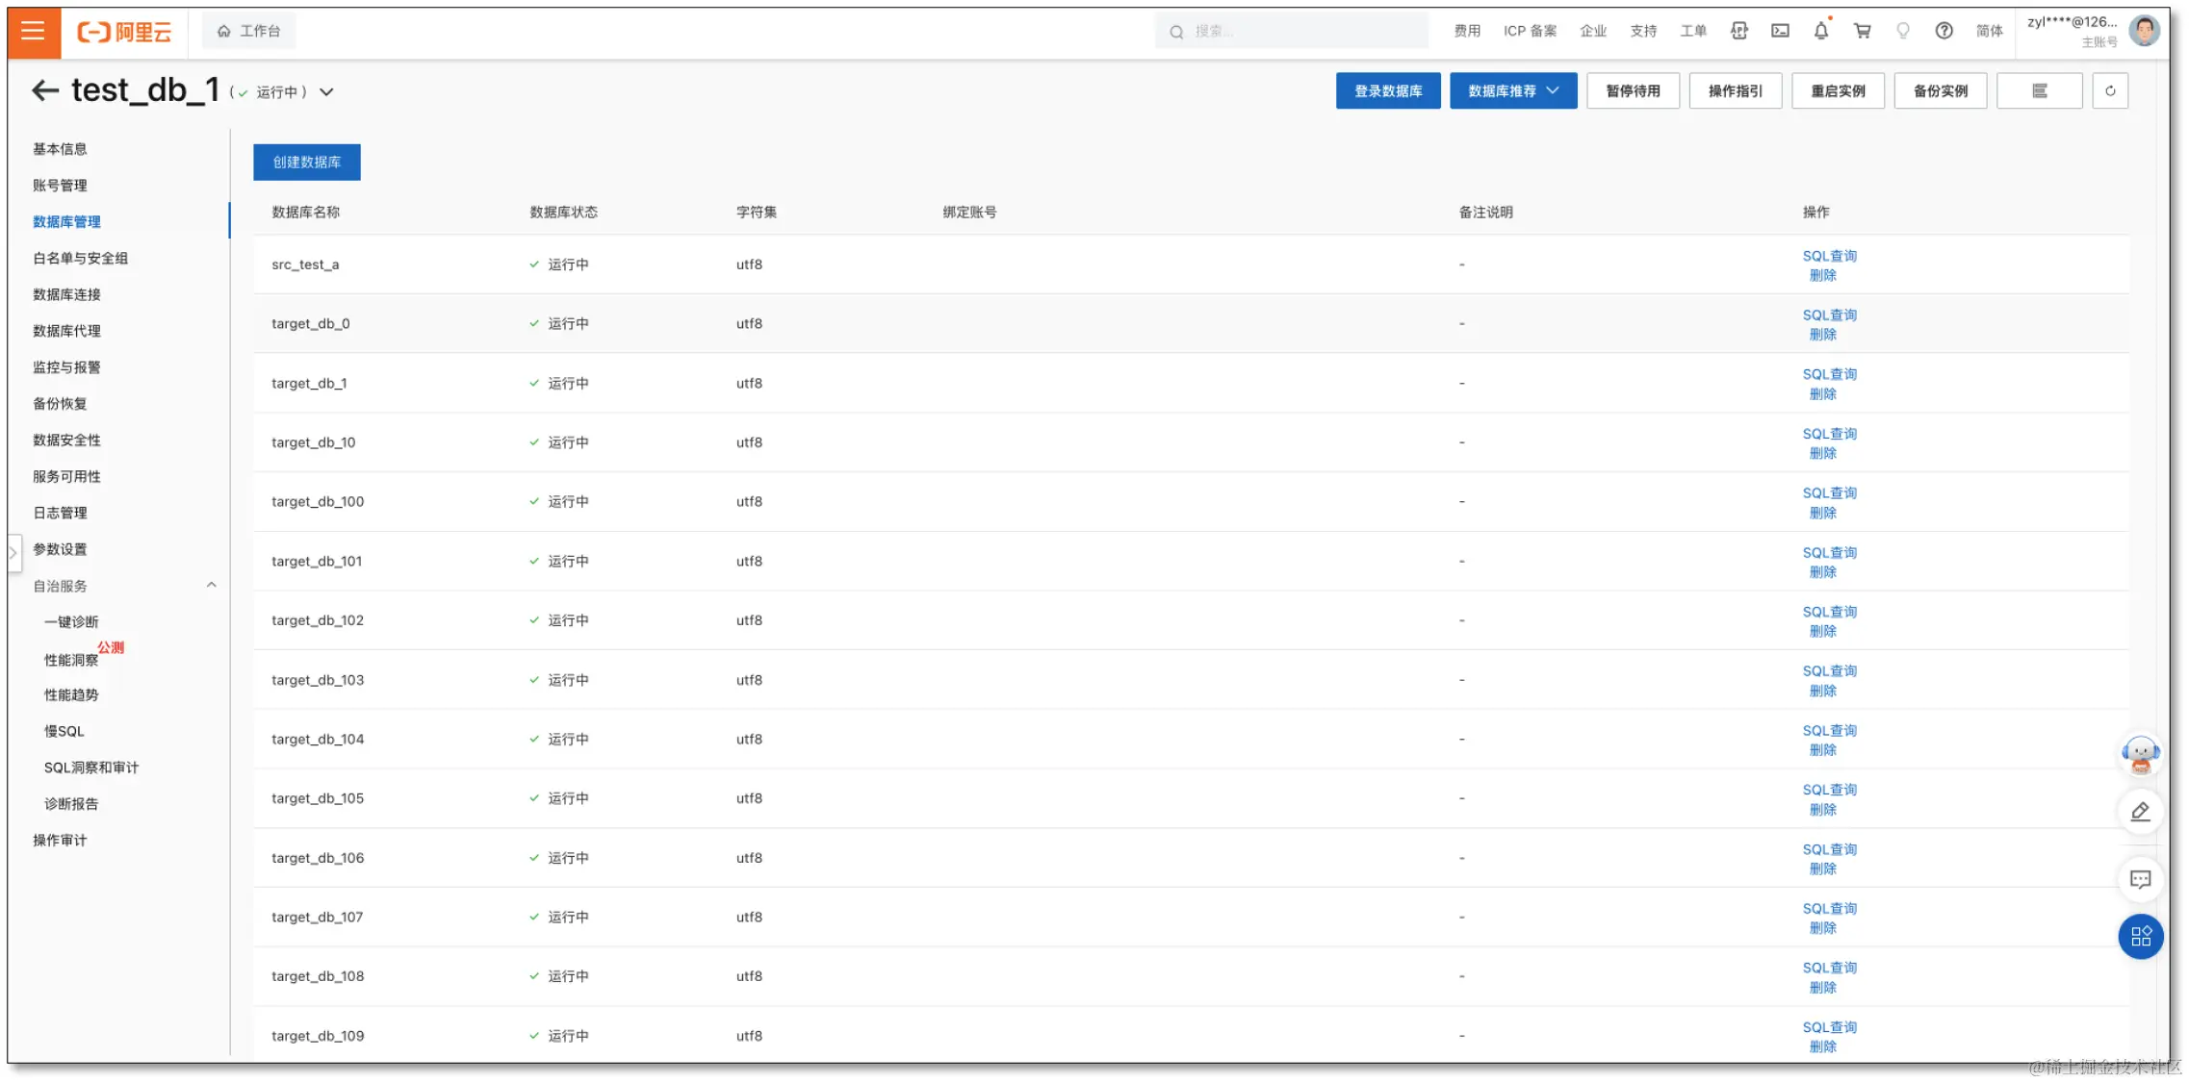Click the back arrow beside test_db_1
2189x1083 pixels.
pyautogui.click(x=44, y=90)
